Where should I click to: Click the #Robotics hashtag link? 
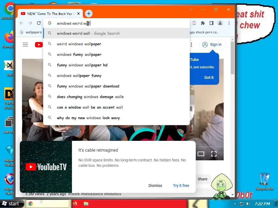(113, 194)
